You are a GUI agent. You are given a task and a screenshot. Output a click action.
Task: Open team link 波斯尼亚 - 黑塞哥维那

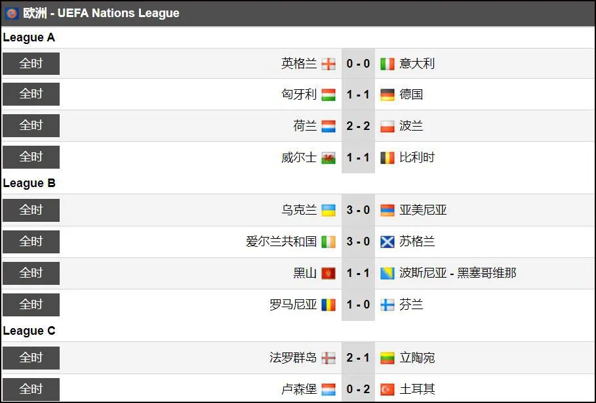pos(458,273)
